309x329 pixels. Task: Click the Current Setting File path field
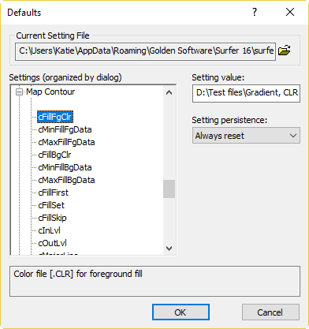(145, 51)
